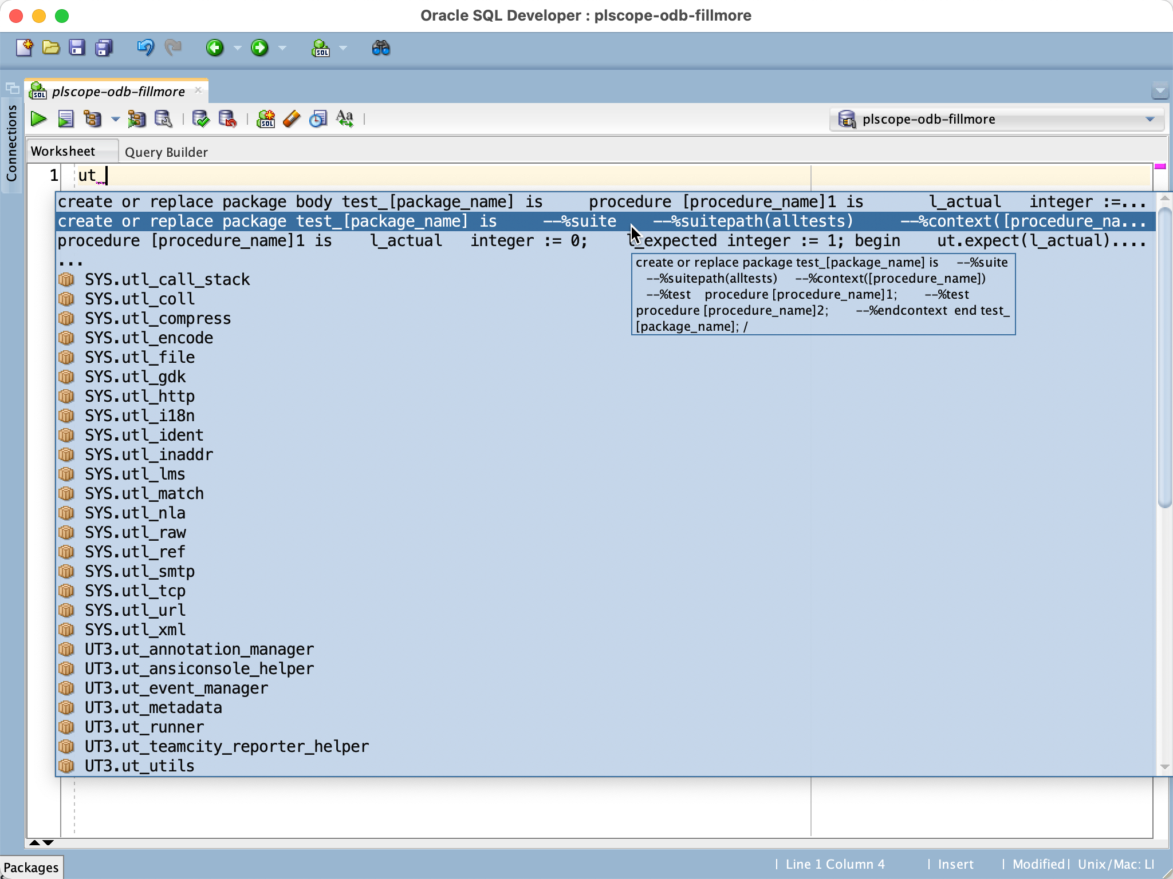Commit changes with the Commit icon

[201, 118]
